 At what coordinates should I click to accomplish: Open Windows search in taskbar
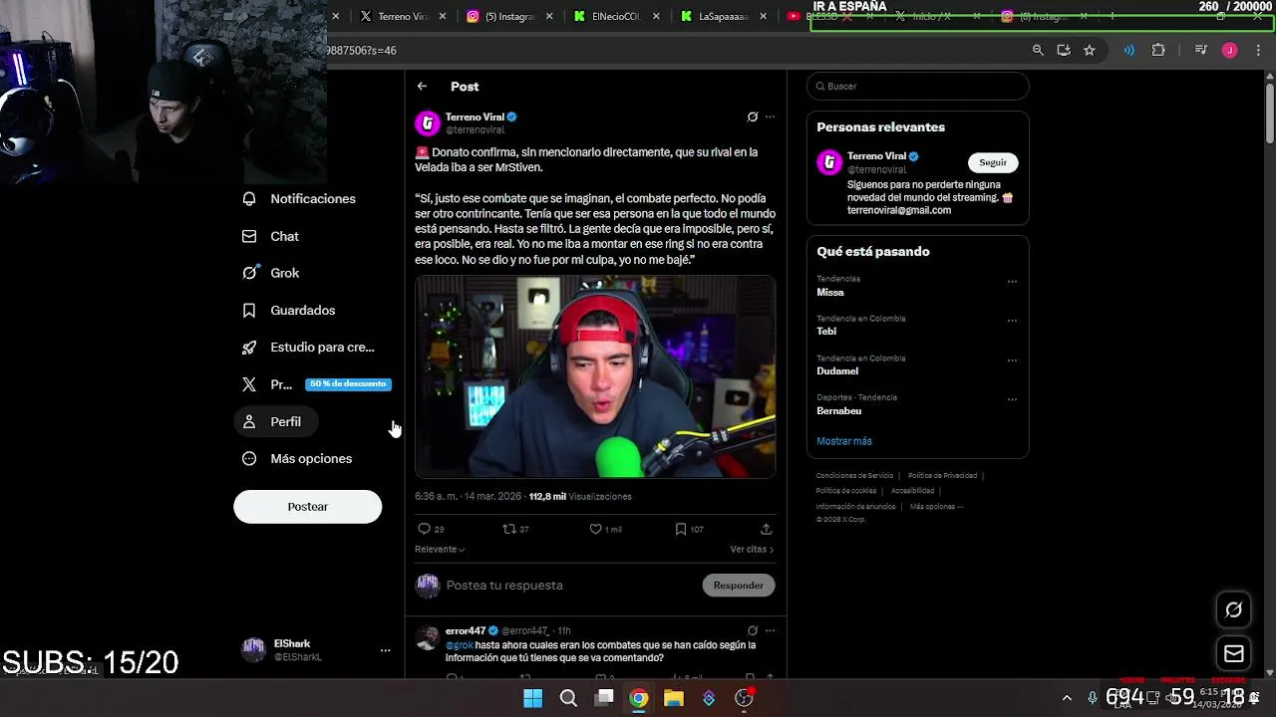[x=568, y=698]
